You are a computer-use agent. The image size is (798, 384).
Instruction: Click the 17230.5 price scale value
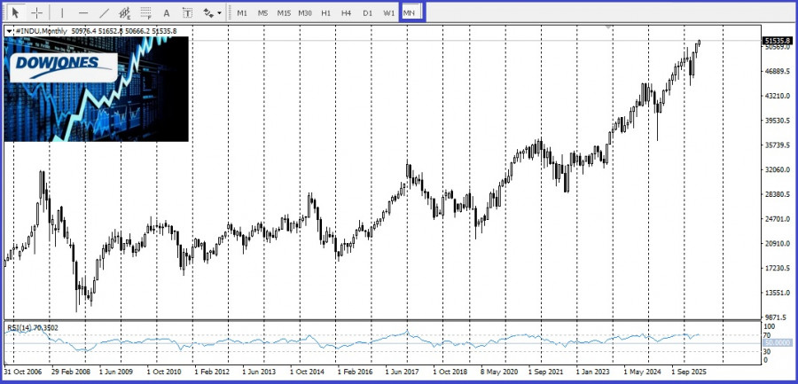pos(778,268)
